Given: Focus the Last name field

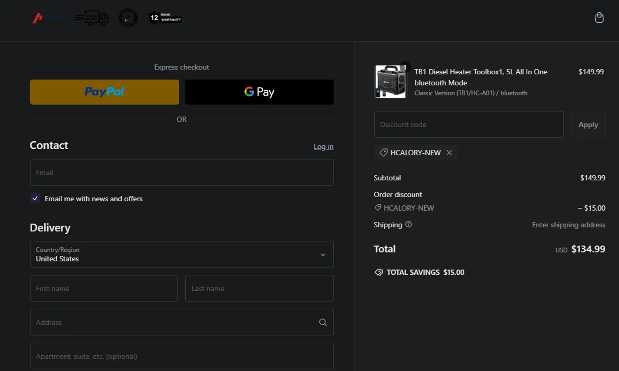Looking at the screenshot, I should coord(260,288).
